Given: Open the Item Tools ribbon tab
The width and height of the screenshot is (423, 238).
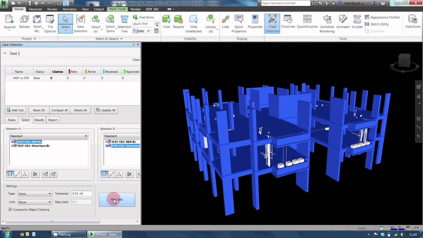Looking at the screenshot, I should pos(117,9).
